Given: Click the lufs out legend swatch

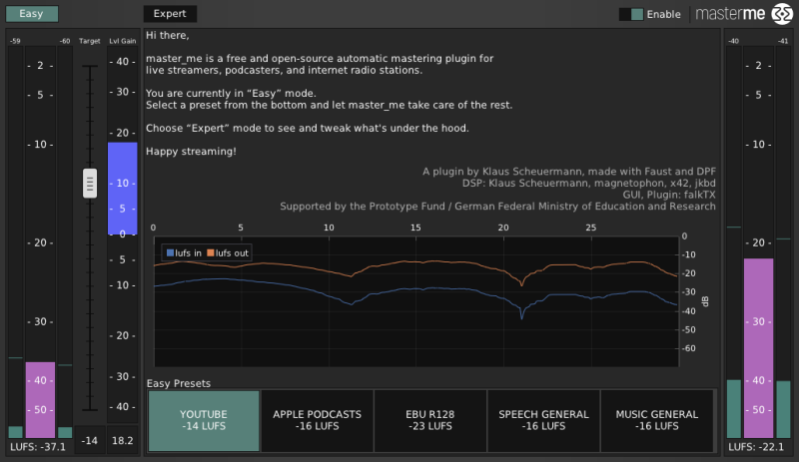Looking at the screenshot, I should 213,253.
